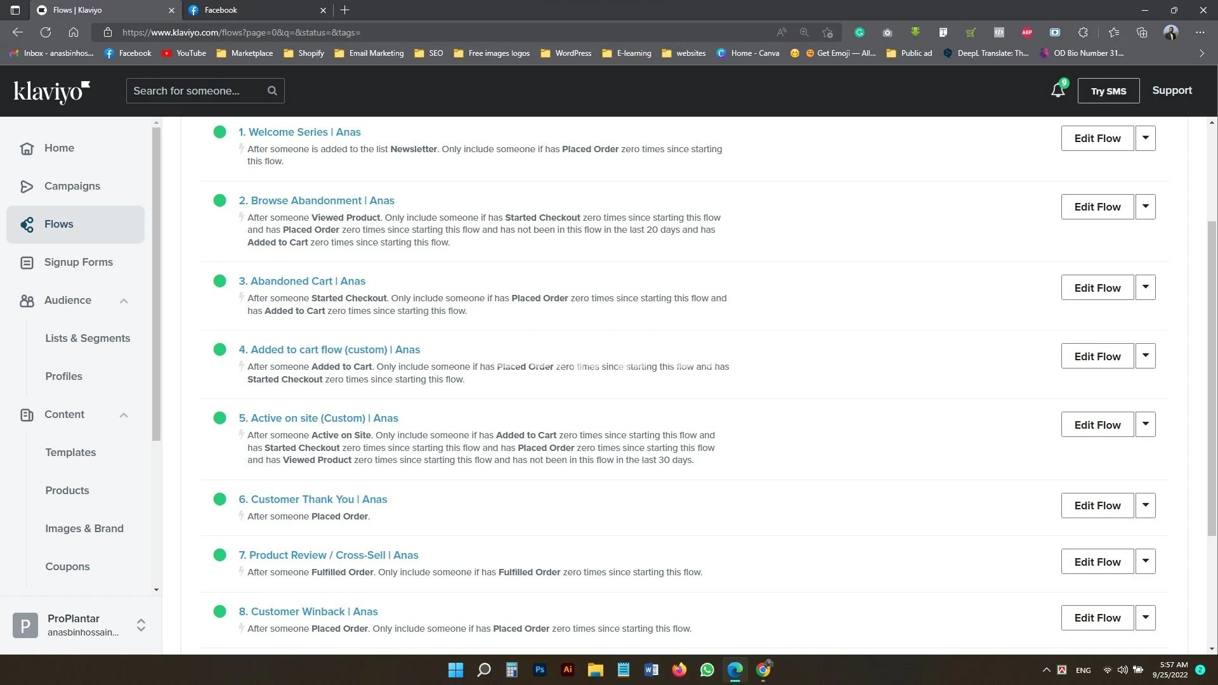The width and height of the screenshot is (1218, 685).
Task: Open Photoshop from the Windows taskbar
Action: tap(540, 670)
